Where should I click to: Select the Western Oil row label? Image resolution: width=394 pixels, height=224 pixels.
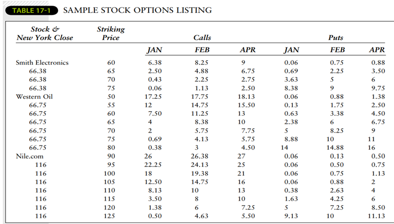pyautogui.click(x=35, y=97)
